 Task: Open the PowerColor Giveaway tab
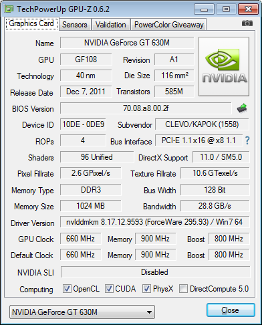click(x=169, y=25)
